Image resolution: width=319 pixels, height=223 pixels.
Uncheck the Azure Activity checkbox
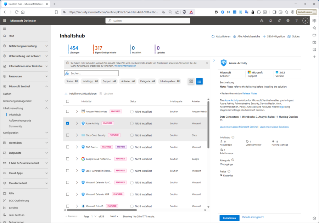point(68,123)
